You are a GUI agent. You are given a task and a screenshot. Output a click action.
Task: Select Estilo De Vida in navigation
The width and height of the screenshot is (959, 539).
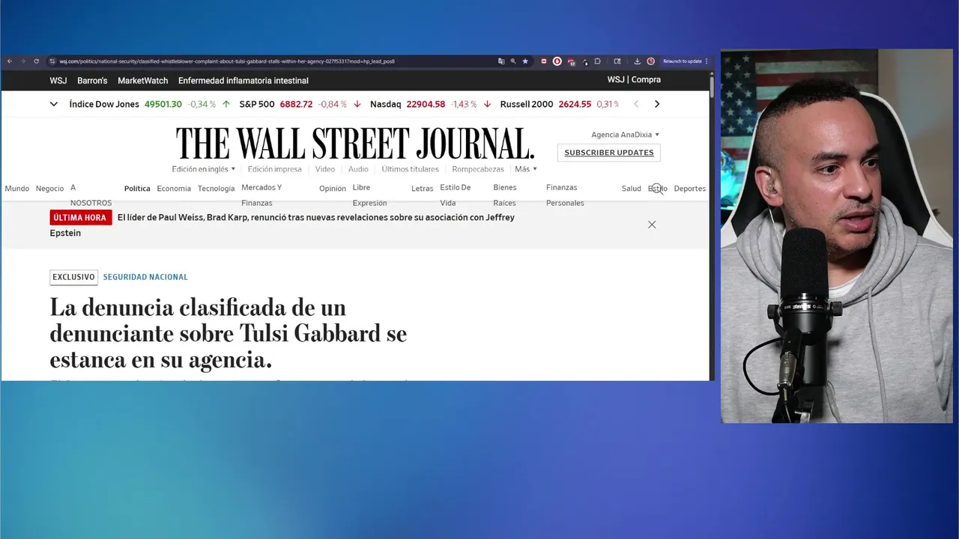coord(456,195)
